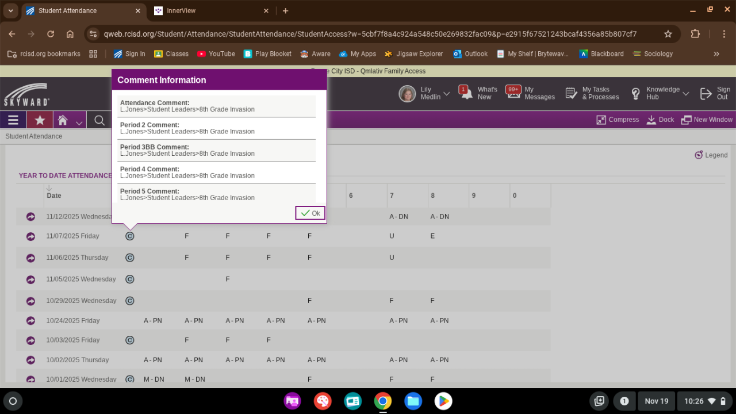Open the Blackboard bookmark
Screen dimensions: 736x414
(601, 54)
